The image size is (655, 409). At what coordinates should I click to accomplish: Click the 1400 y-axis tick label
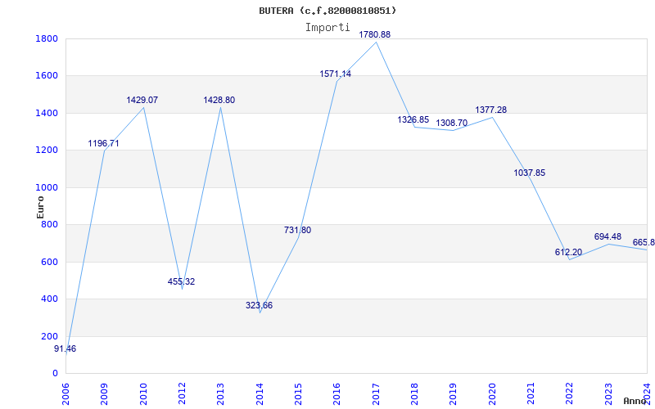tap(47, 113)
